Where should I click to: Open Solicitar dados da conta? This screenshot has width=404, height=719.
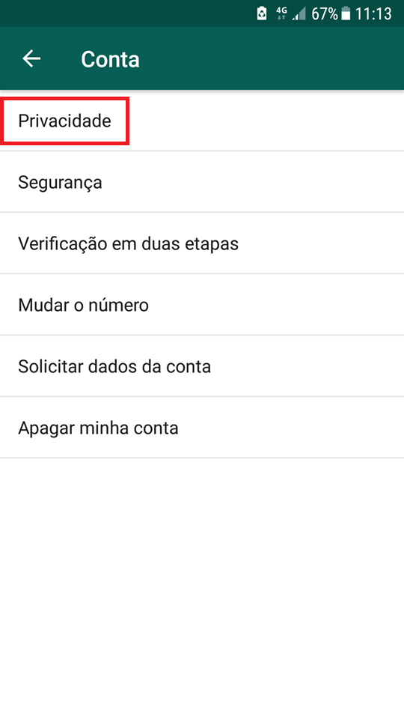[x=202, y=366]
